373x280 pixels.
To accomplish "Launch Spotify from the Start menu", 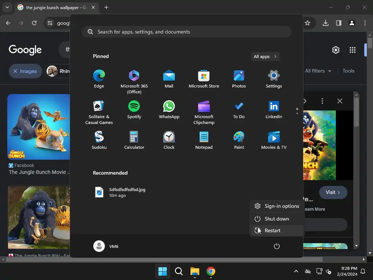I will click(x=134, y=110).
